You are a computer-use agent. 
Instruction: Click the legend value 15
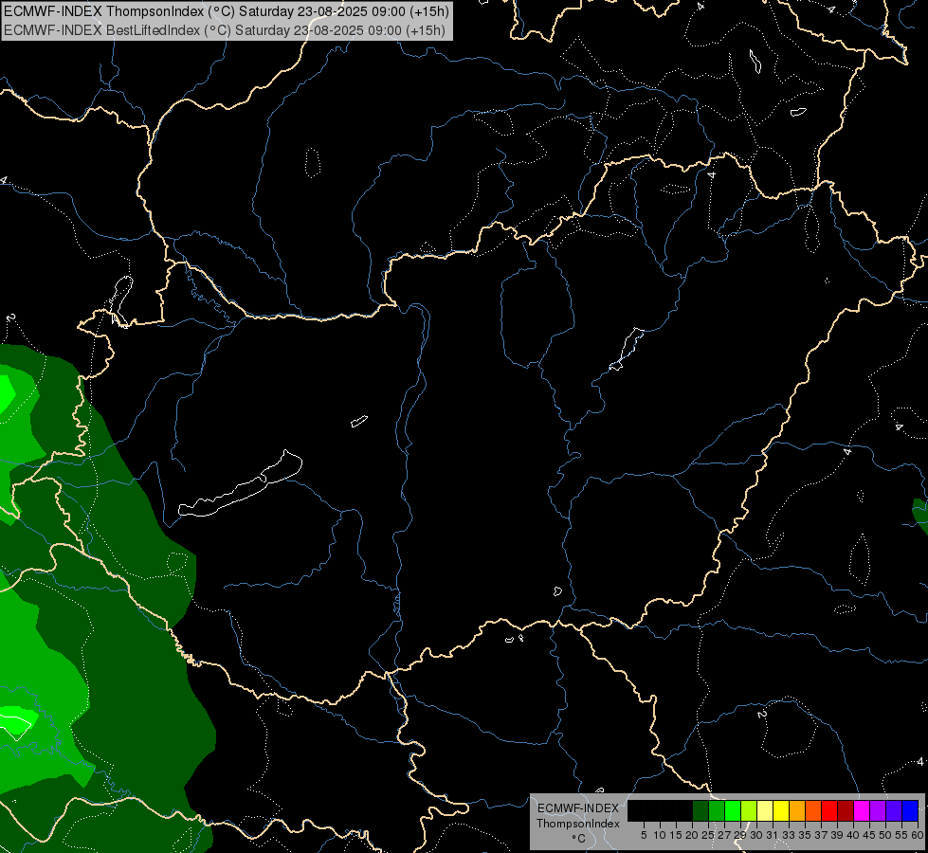(676, 835)
